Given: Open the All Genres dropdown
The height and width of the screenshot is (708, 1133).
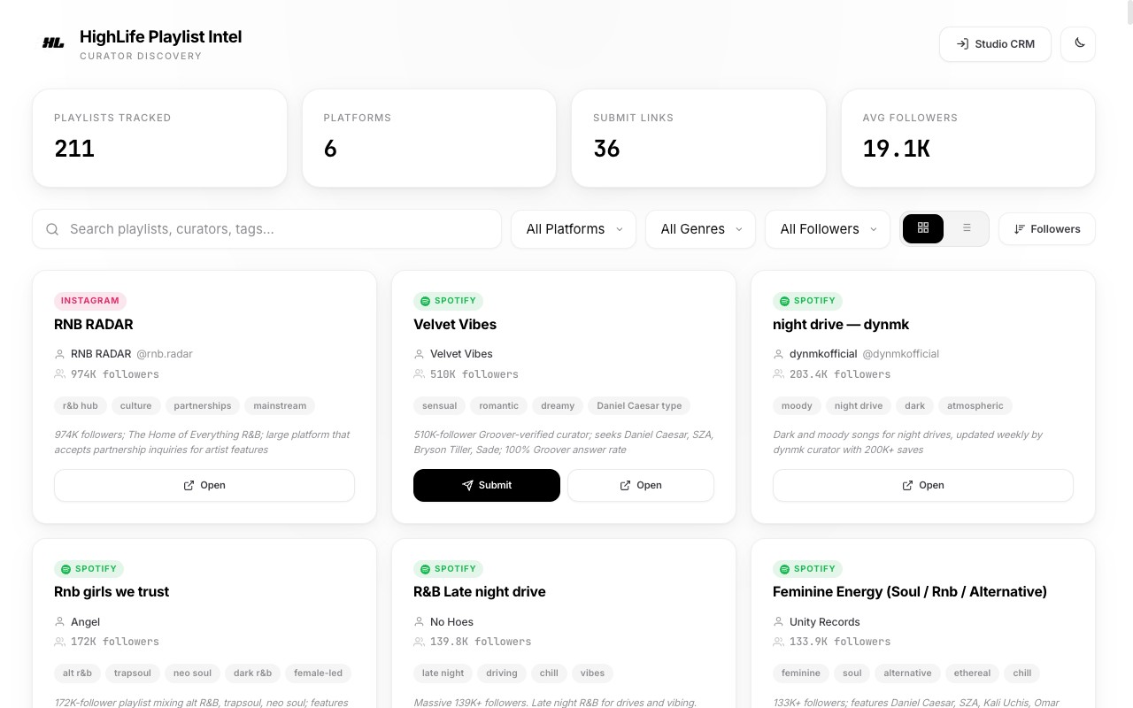Looking at the screenshot, I should 700,229.
